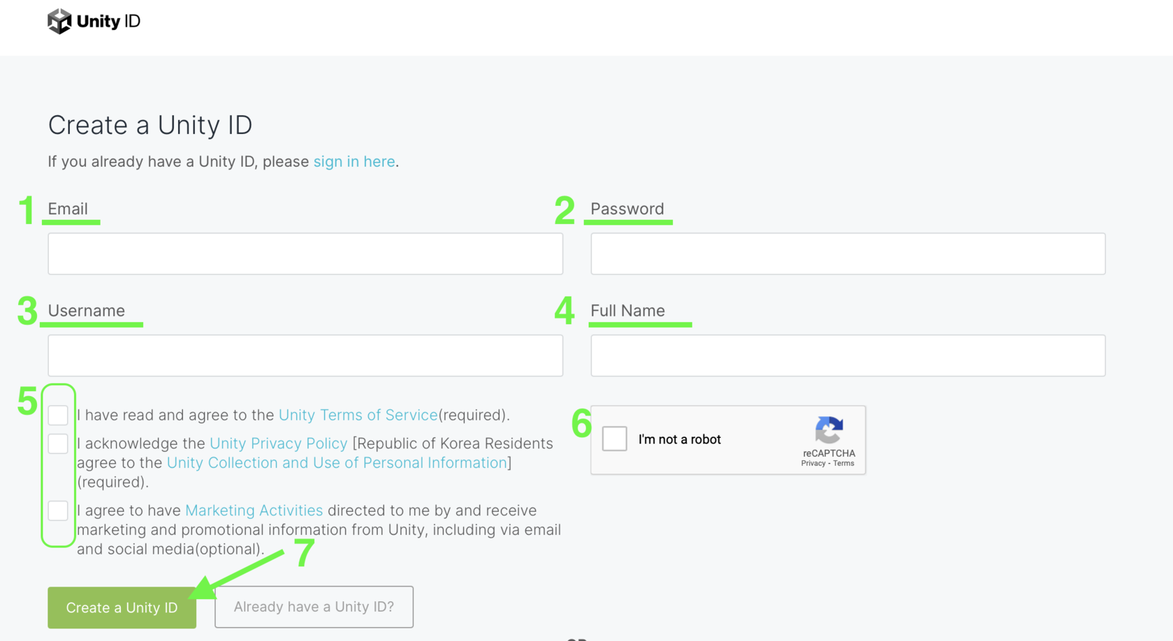Click the Create a Unity ID button
This screenshot has height=641, width=1173.
pos(121,608)
